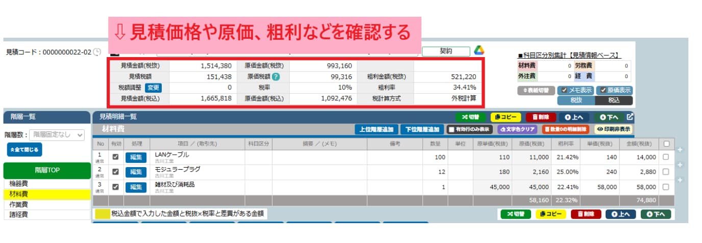Open the 階層数 dropdown
702x243 pixels.
57,135
